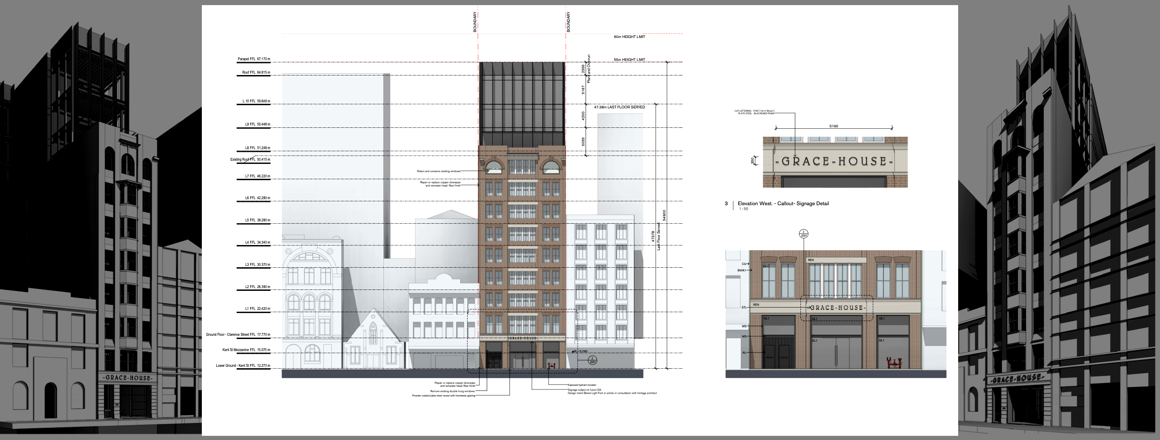1160x440 pixels.
Task: Click the 'CU' material tag
Action: pyautogui.click(x=744, y=264)
